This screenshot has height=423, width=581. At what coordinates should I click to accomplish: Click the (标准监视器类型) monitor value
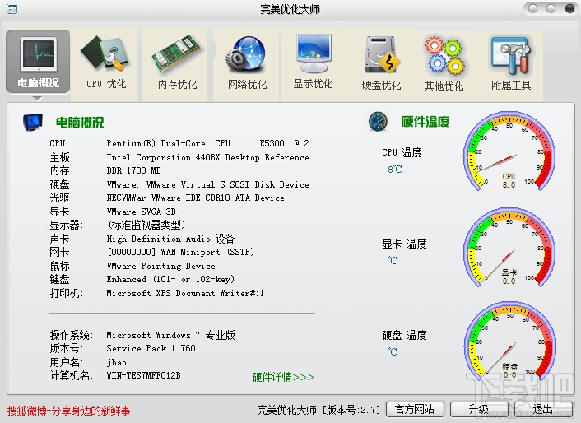click(146, 225)
